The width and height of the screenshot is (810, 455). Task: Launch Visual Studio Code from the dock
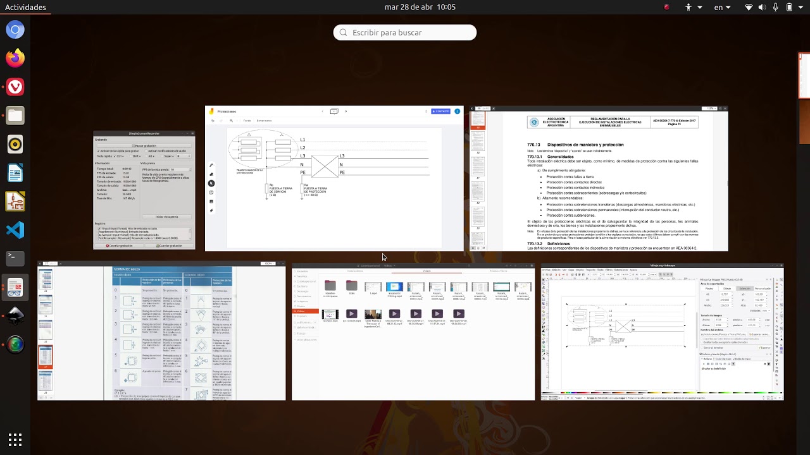pyautogui.click(x=15, y=229)
